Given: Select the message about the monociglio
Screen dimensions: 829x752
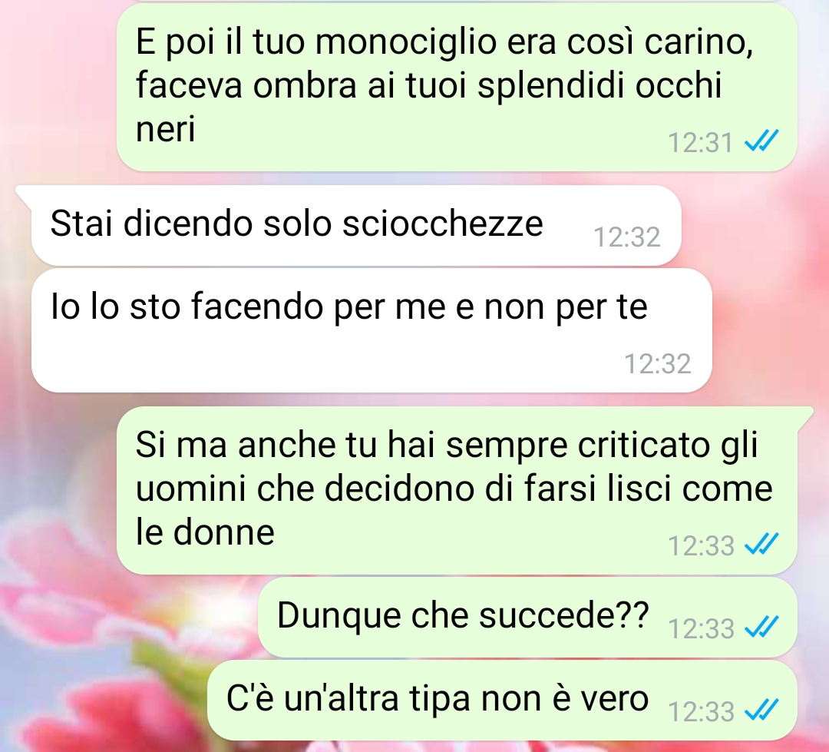Looking at the screenshot, I should pos(457,87).
